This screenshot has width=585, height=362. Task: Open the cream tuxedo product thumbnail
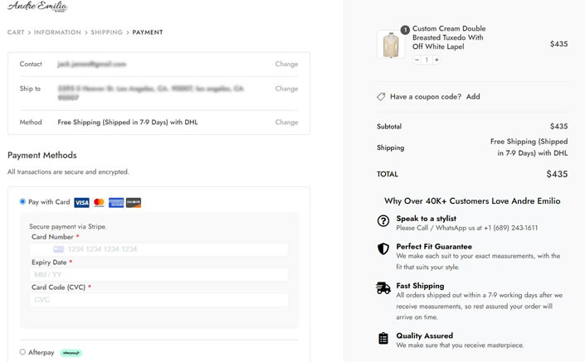389,44
